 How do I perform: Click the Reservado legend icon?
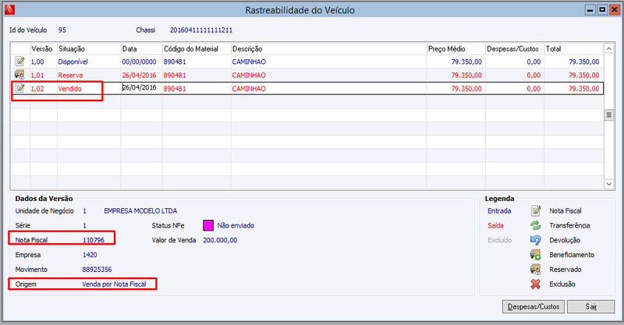[536, 270]
